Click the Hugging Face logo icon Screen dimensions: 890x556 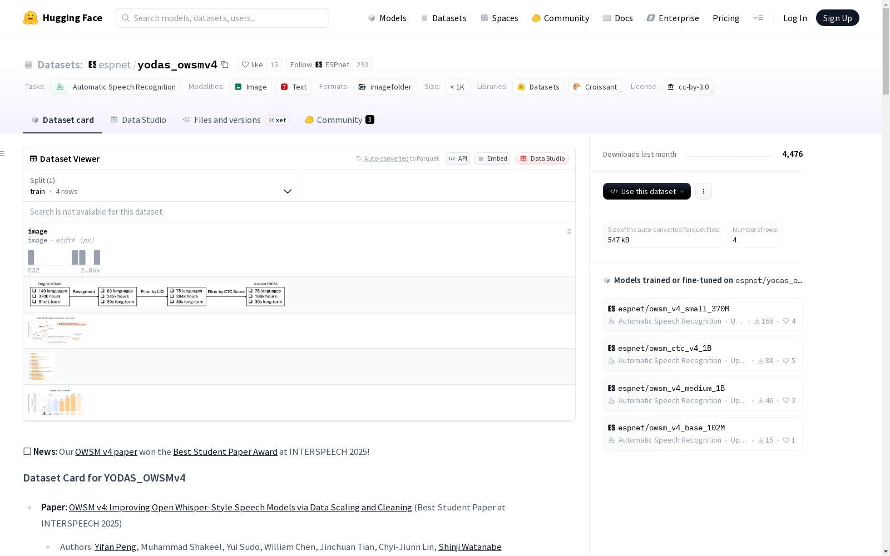31,18
